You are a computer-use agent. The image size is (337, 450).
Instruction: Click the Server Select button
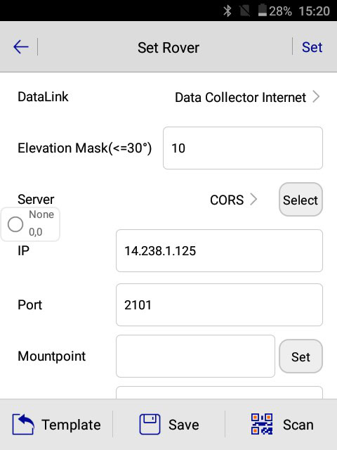coord(300,200)
